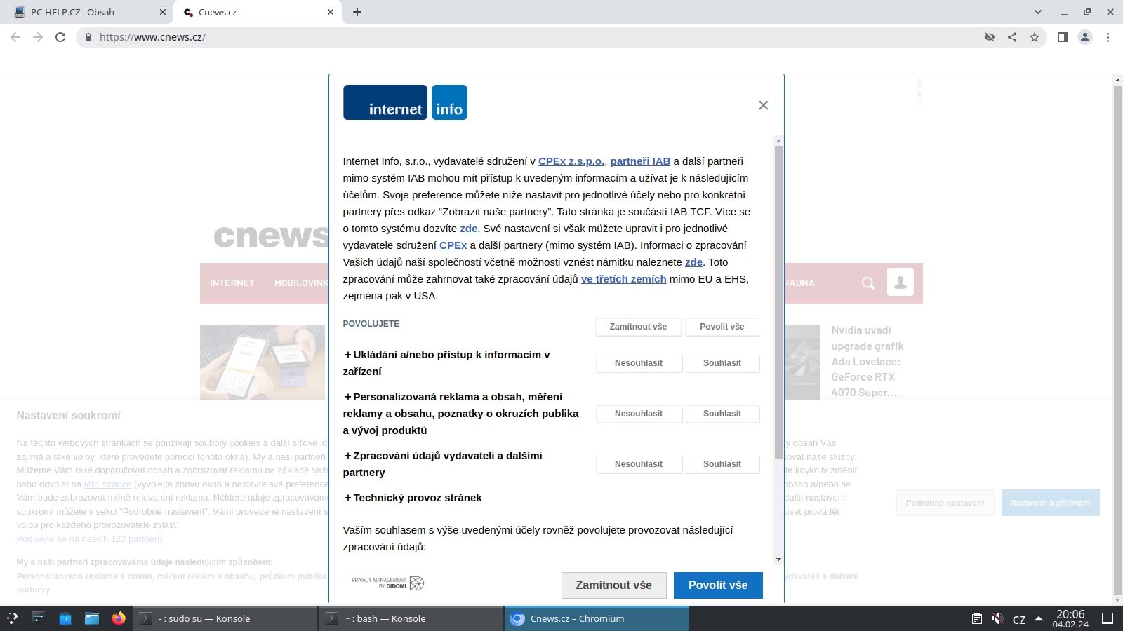Open the Chromium three-dot menu
The width and height of the screenshot is (1123, 631).
tap(1108, 37)
